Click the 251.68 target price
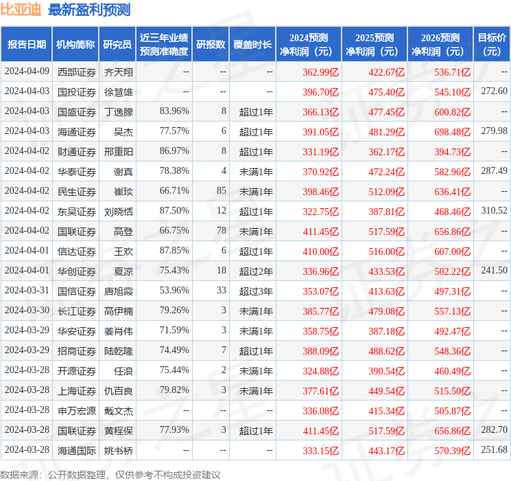 pos(495,449)
